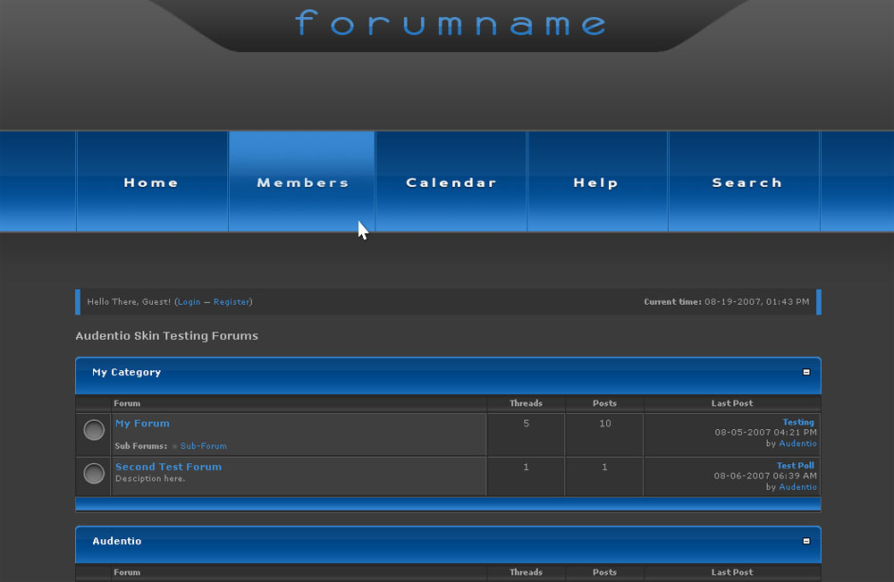
Task: Go to the Members page
Action: tap(302, 182)
